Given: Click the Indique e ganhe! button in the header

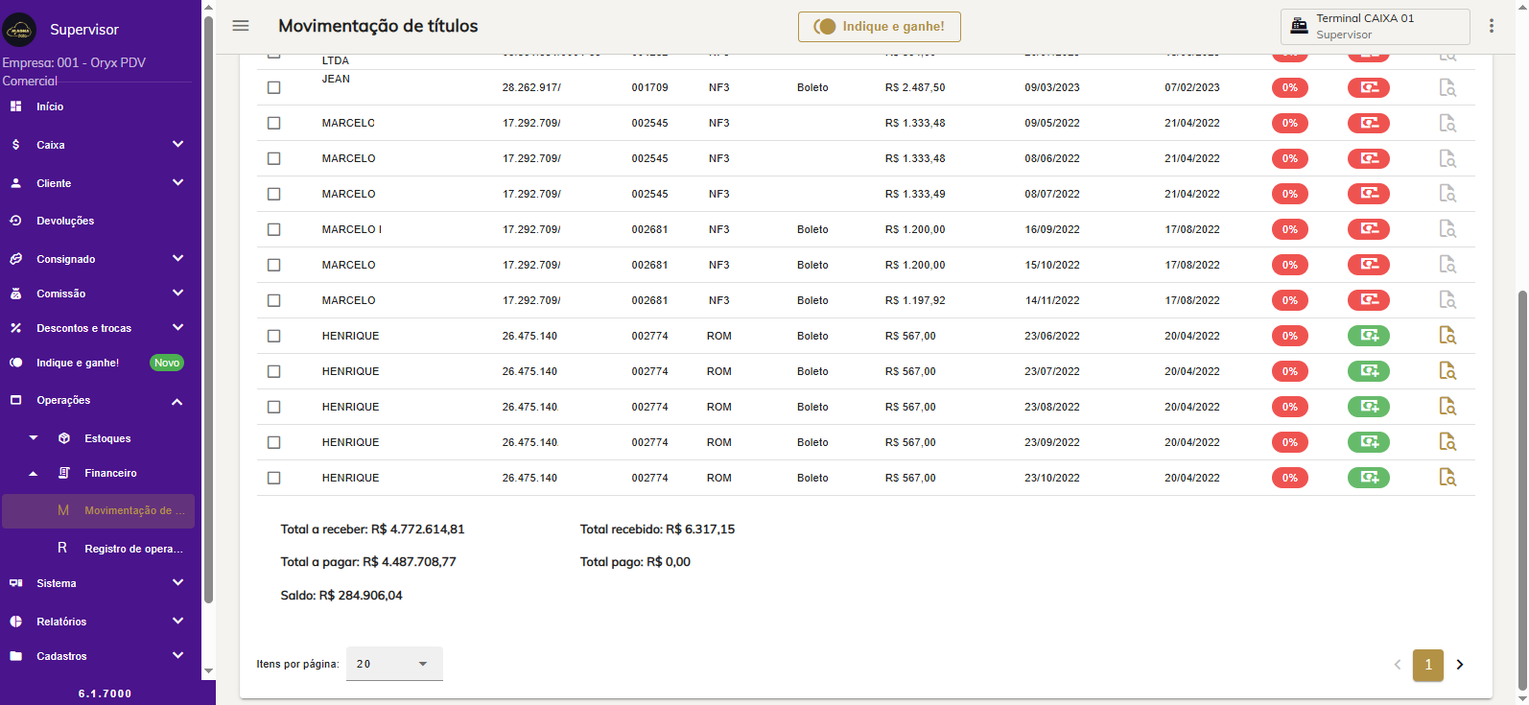Looking at the screenshot, I should click(879, 27).
